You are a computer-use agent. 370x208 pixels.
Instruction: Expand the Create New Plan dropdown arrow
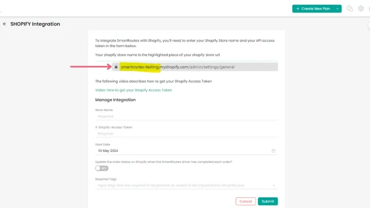(x=338, y=9)
